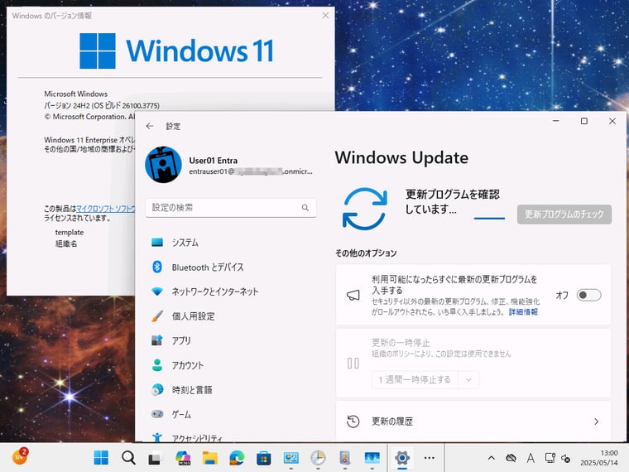Click the Windows Update sync arrows icon
The image size is (629, 472).
click(x=364, y=209)
